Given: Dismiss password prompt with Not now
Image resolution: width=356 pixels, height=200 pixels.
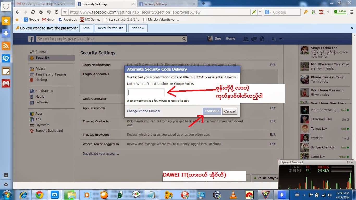Looking at the screenshot, I should click(x=138, y=28).
